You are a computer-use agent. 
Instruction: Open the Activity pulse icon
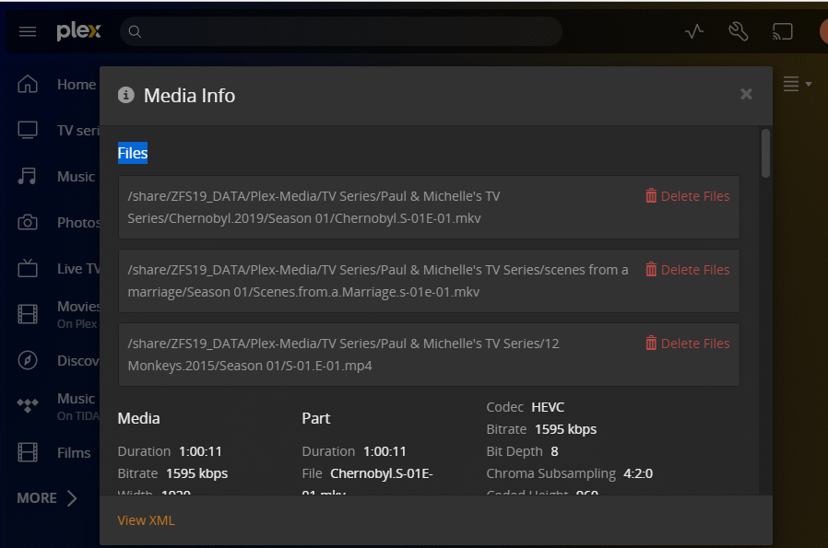(x=694, y=31)
